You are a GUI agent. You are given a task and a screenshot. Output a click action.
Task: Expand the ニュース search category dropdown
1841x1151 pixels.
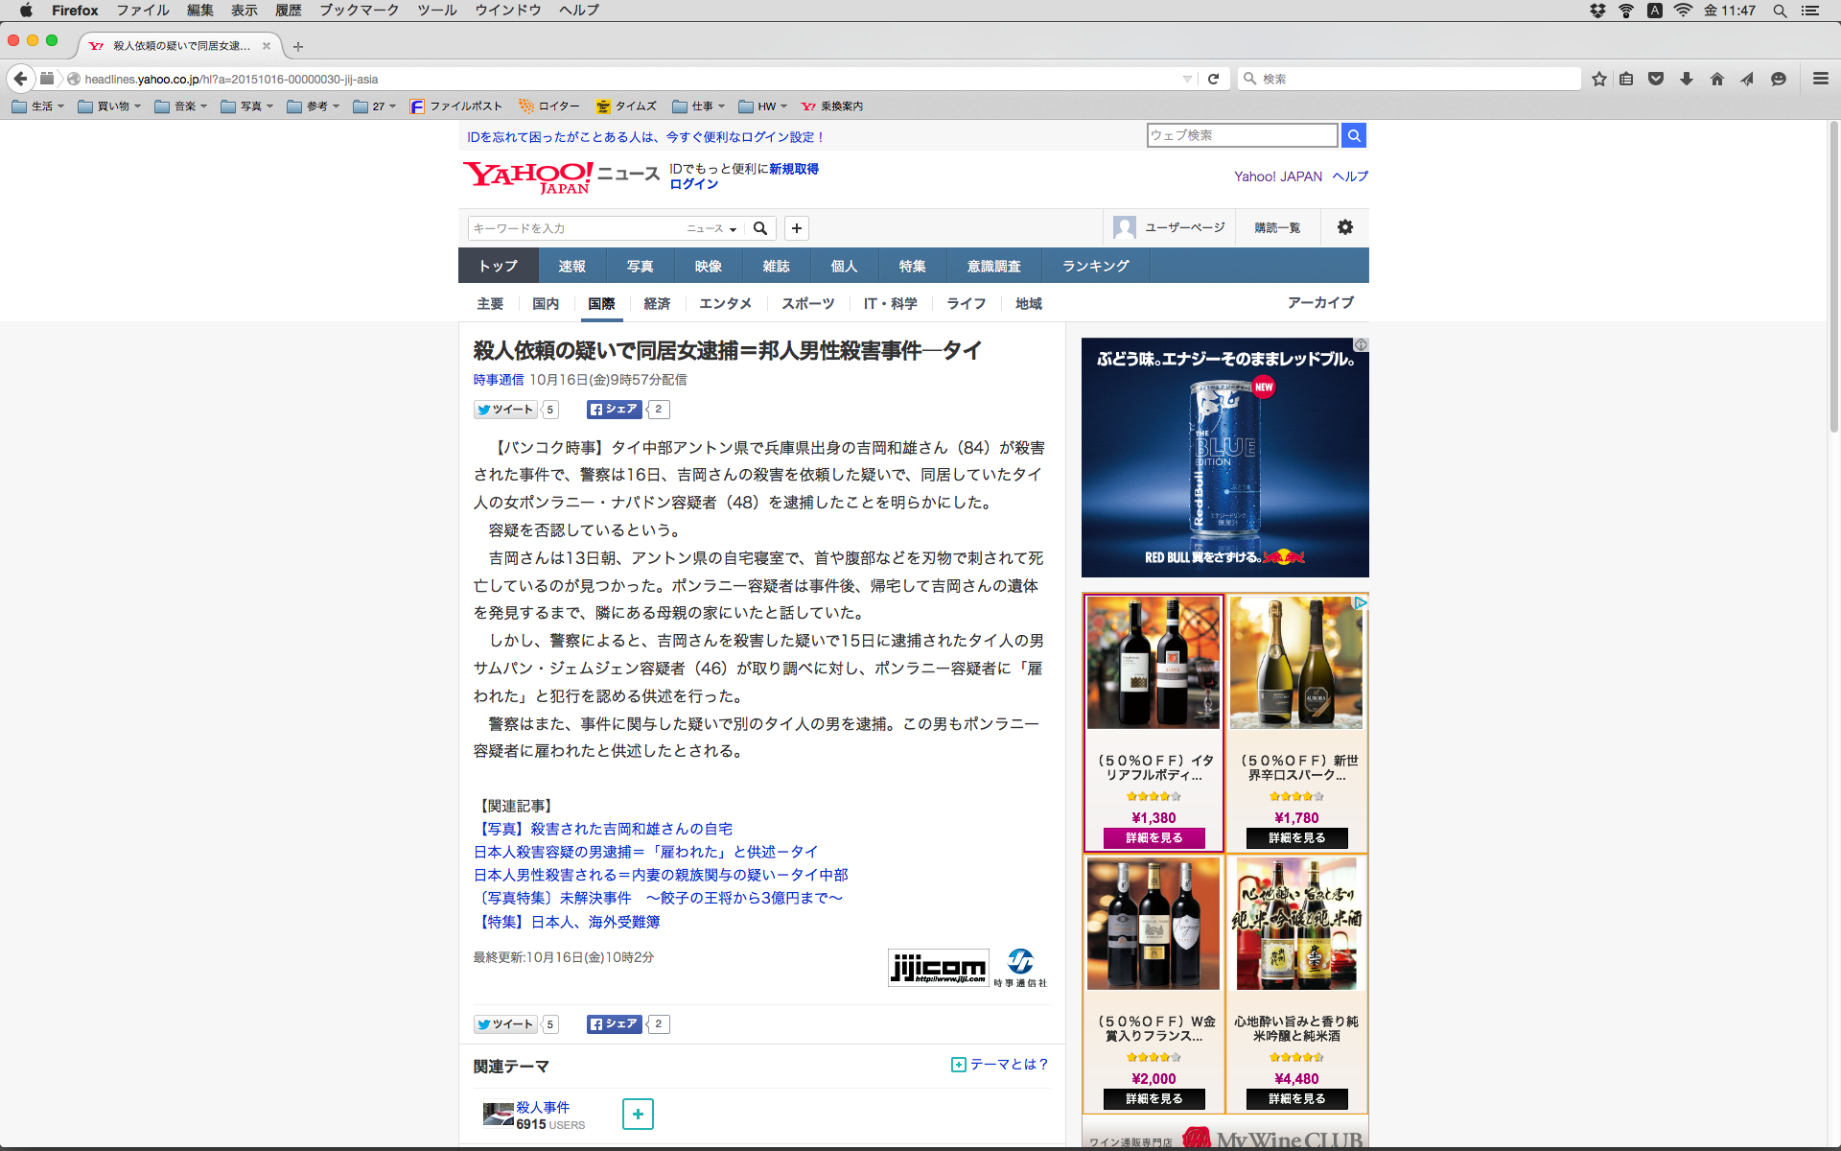[711, 228]
